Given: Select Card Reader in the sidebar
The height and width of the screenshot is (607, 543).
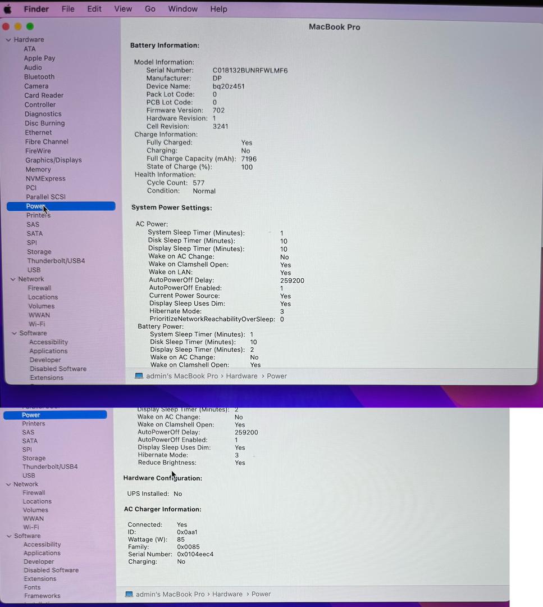Looking at the screenshot, I should coord(44,95).
